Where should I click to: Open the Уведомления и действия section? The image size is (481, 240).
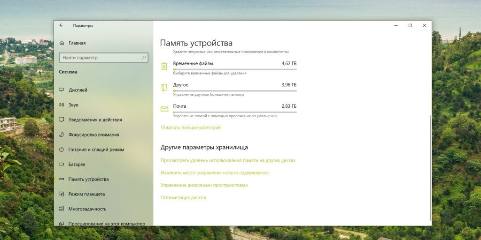pos(95,120)
